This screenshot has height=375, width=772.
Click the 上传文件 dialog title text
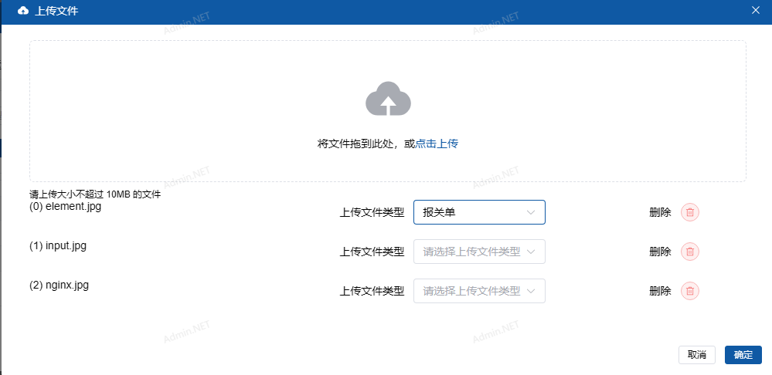56,11
